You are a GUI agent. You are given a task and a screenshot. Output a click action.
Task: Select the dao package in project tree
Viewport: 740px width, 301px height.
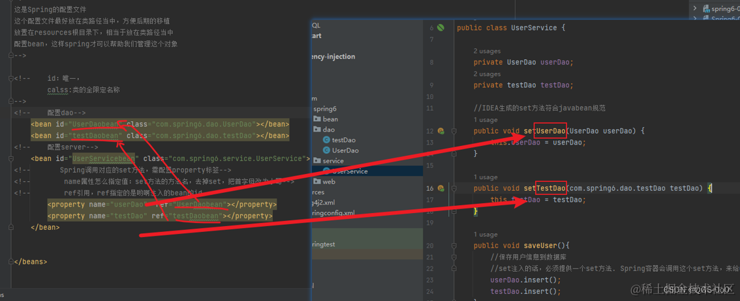click(x=328, y=130)
